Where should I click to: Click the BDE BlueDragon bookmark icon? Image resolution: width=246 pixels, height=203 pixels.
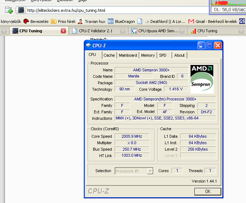[x=111, y=21]
